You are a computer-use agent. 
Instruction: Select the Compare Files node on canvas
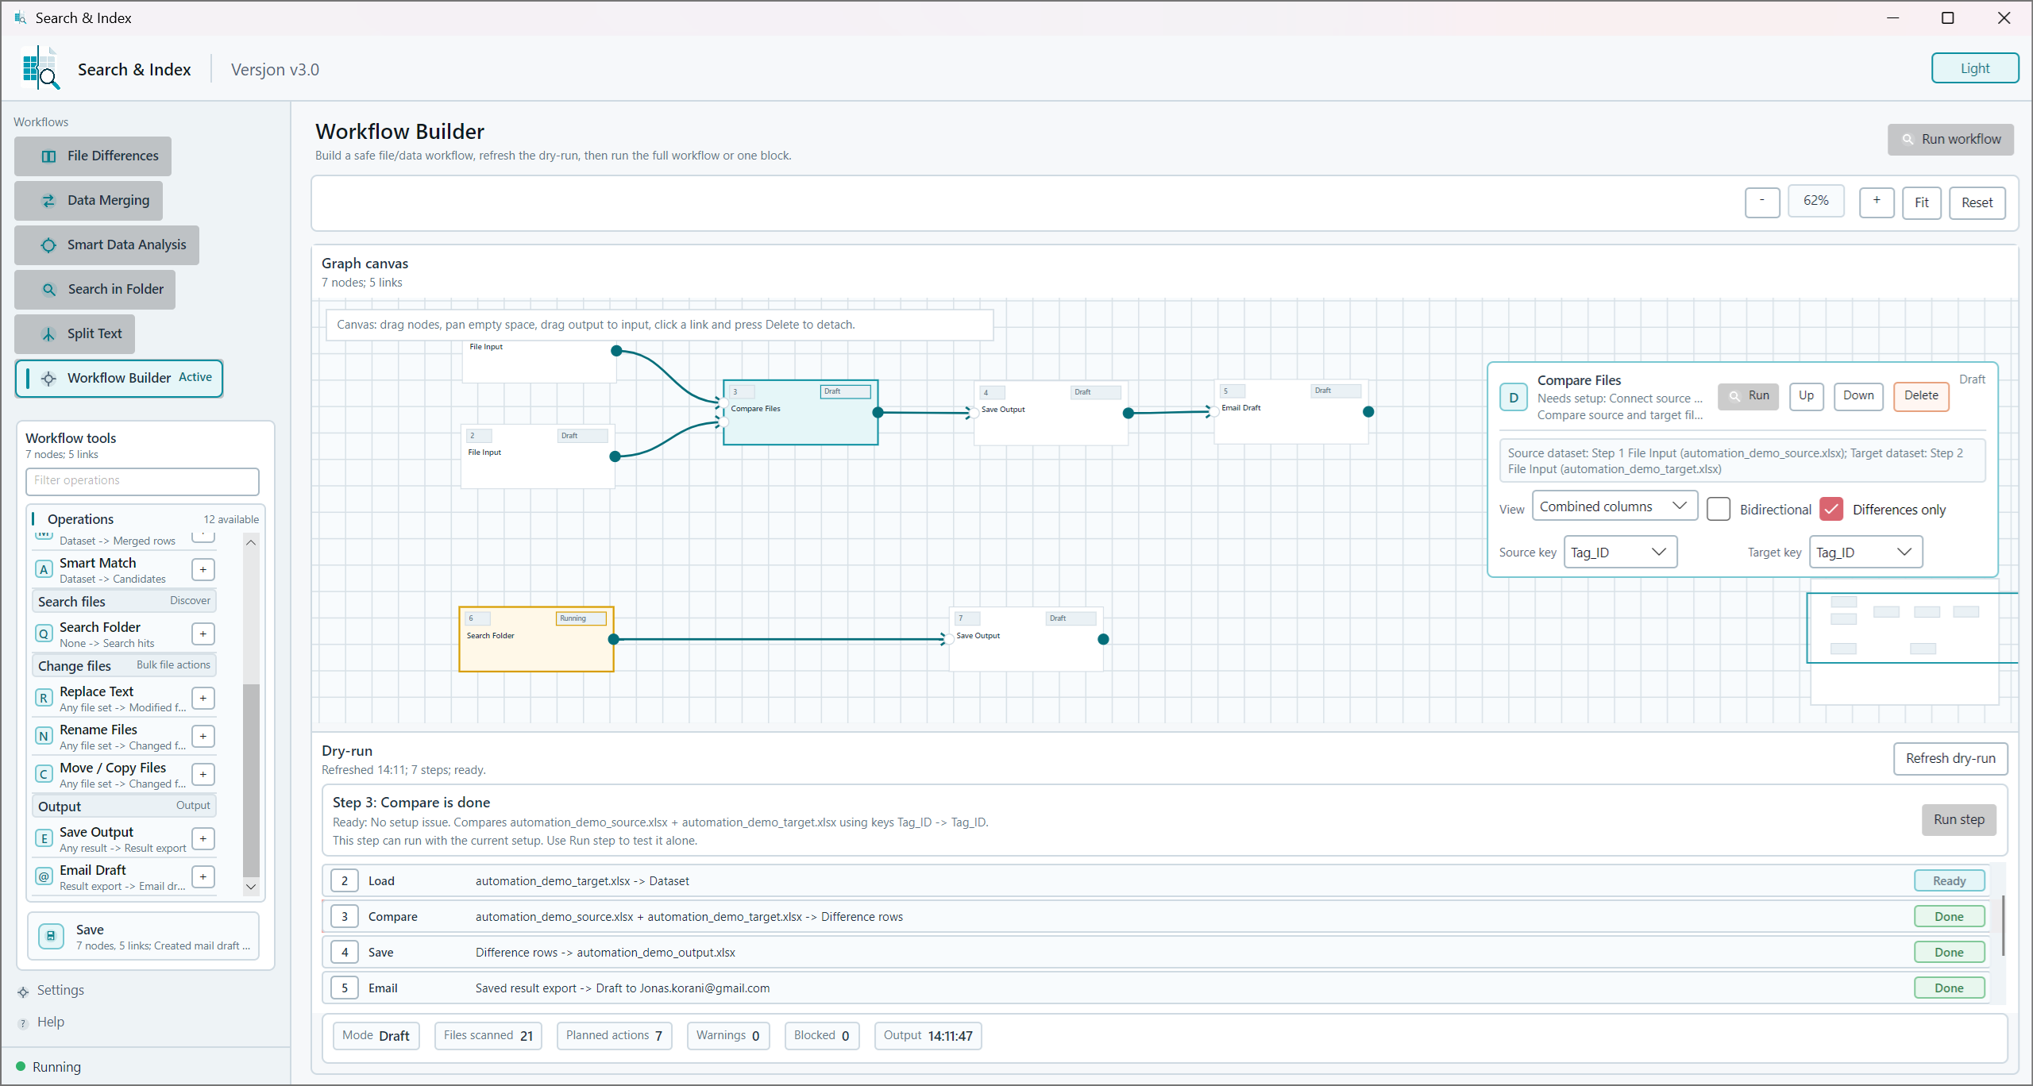pyautogui.click(x=800, y=413)
